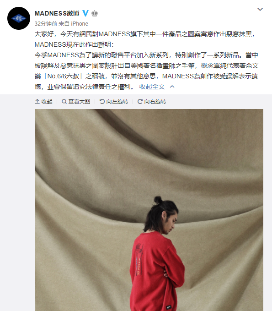
Task: Click the 32分钟前 timestamp link
Action: click(46, 24)
